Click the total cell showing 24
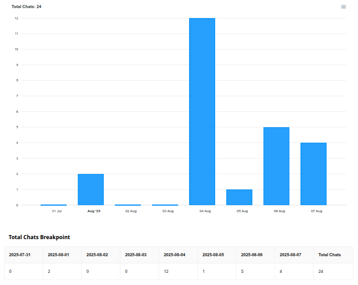The width and height of the screenshot is (358, 285). tap(321, 272)
